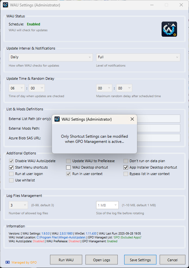189x268 pixels.
Task: Click the Run WAU button
Action: [66, 260]
